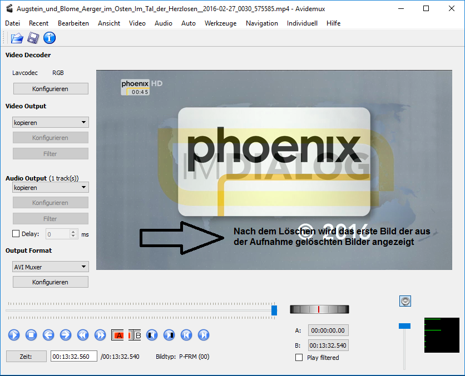Expand the Video Output codec dropdown
Image resolution: width=465 pixels, height=376 pixels.
(51, 122)
